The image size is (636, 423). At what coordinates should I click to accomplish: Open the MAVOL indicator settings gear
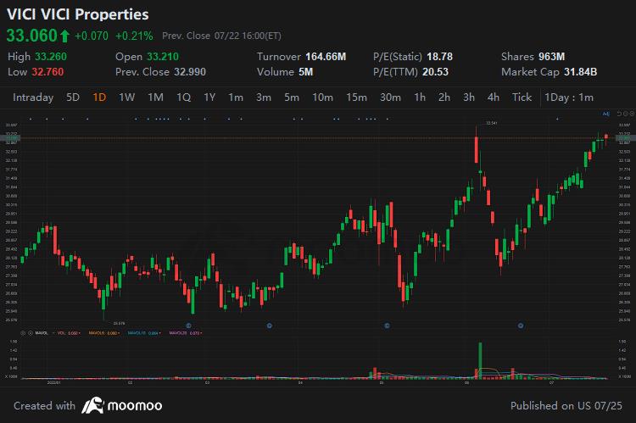tap(23, 333)
